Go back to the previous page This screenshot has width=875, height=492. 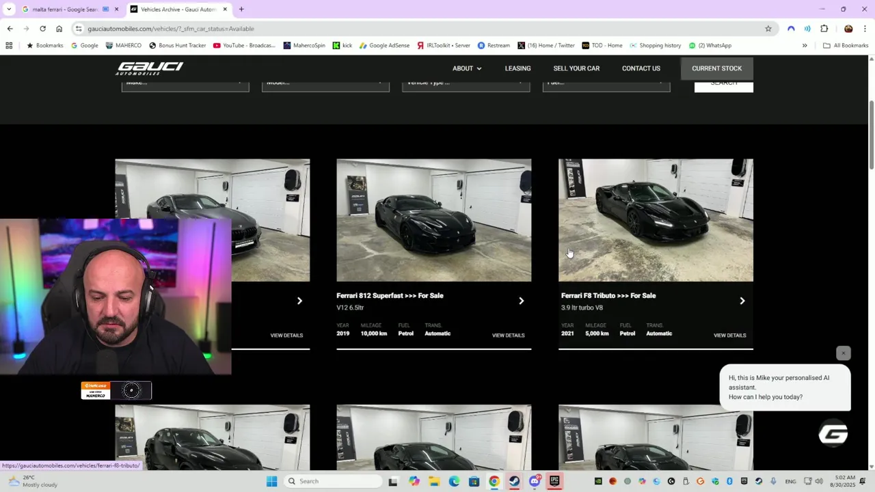tap(10, 29)
